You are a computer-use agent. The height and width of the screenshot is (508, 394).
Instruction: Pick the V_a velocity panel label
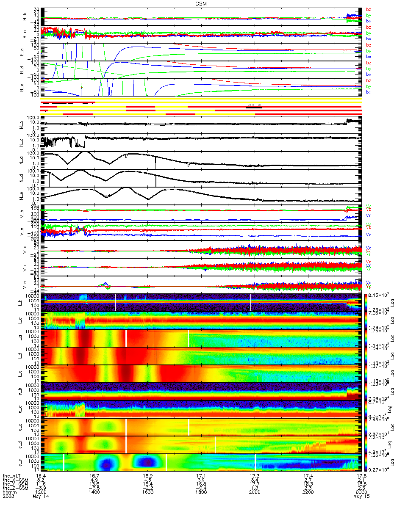coord(24,249)
